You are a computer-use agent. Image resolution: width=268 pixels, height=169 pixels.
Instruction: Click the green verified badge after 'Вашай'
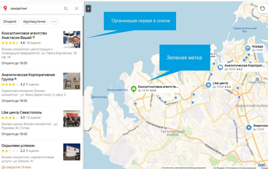[x=34, y=37]
